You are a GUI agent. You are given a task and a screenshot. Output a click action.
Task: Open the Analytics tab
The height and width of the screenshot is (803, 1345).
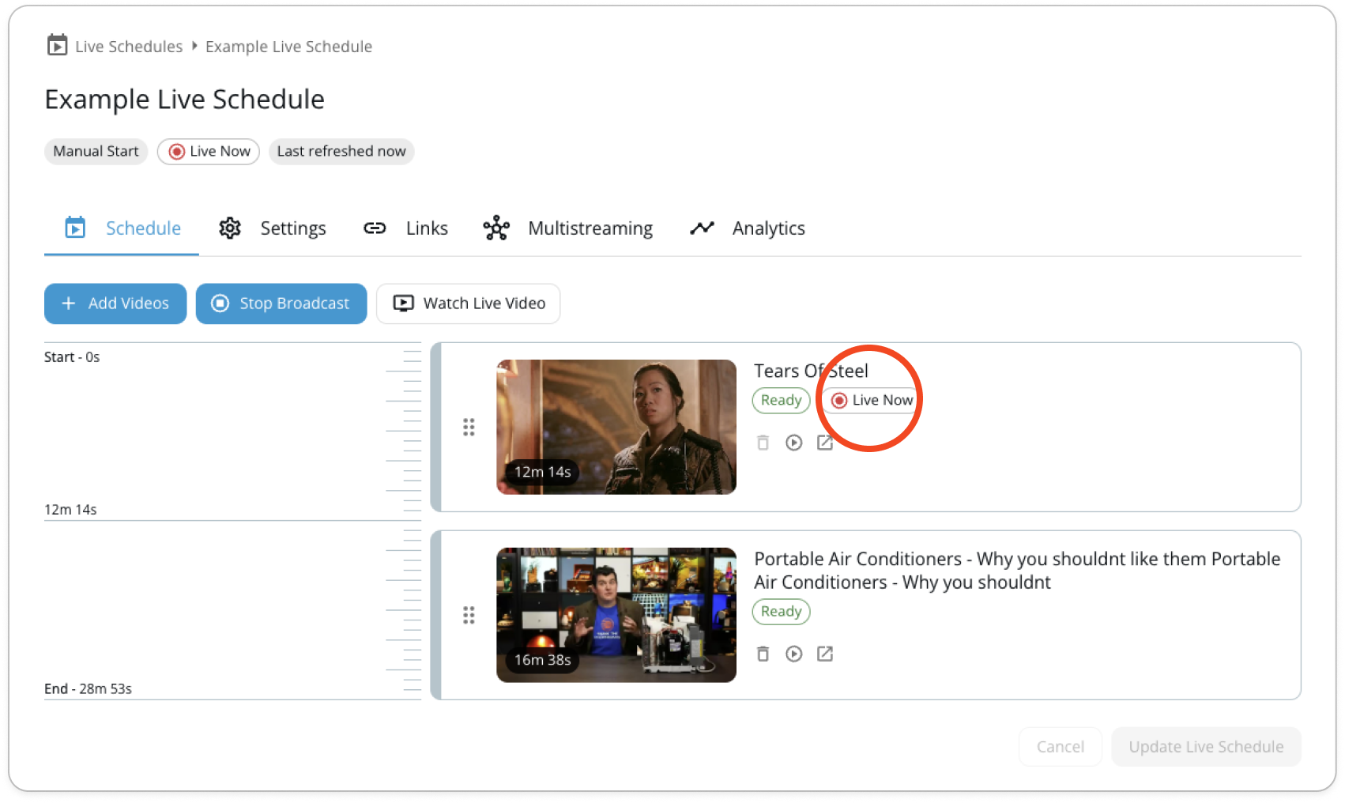click(x=747, y=228)
